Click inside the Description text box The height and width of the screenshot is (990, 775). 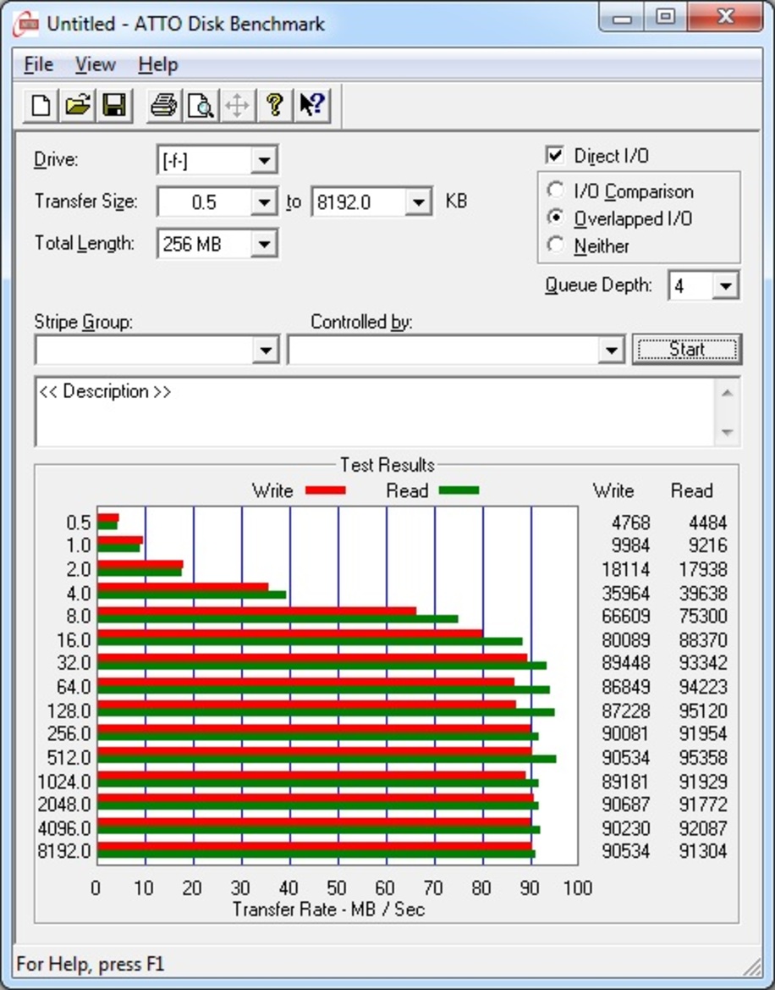[x=375, y=412]
